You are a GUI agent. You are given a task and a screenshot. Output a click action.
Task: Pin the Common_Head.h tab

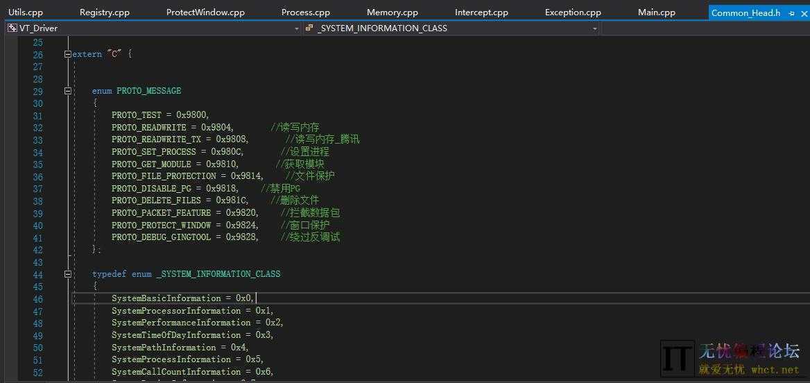[791, 12]
